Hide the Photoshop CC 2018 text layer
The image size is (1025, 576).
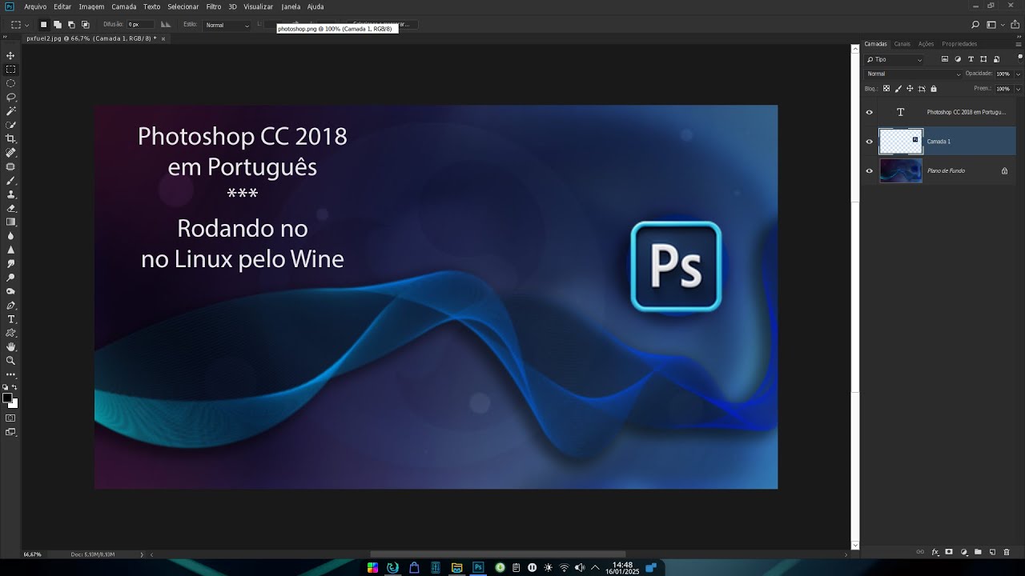pos(870,113)
